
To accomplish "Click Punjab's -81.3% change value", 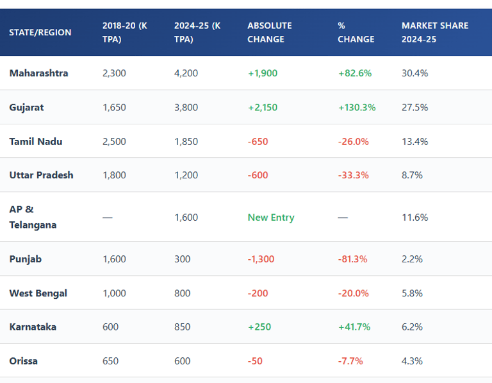I will point(353,259).
